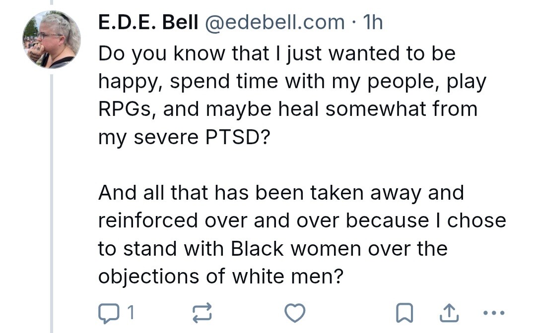Like the post with the heart

[x=294, y=312]
